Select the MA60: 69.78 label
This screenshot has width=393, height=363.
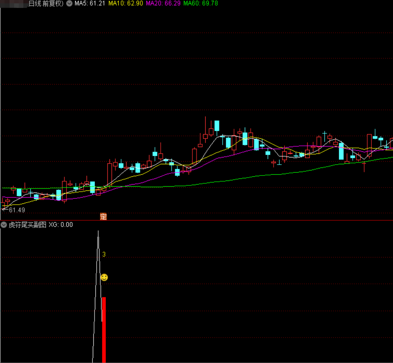(201, 3)
